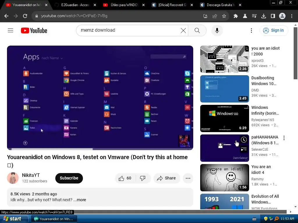The width and height of the screenshot is (298, 223).
Task: Open YouTube settings three-dot menu near Sign in
Action: 251,30
